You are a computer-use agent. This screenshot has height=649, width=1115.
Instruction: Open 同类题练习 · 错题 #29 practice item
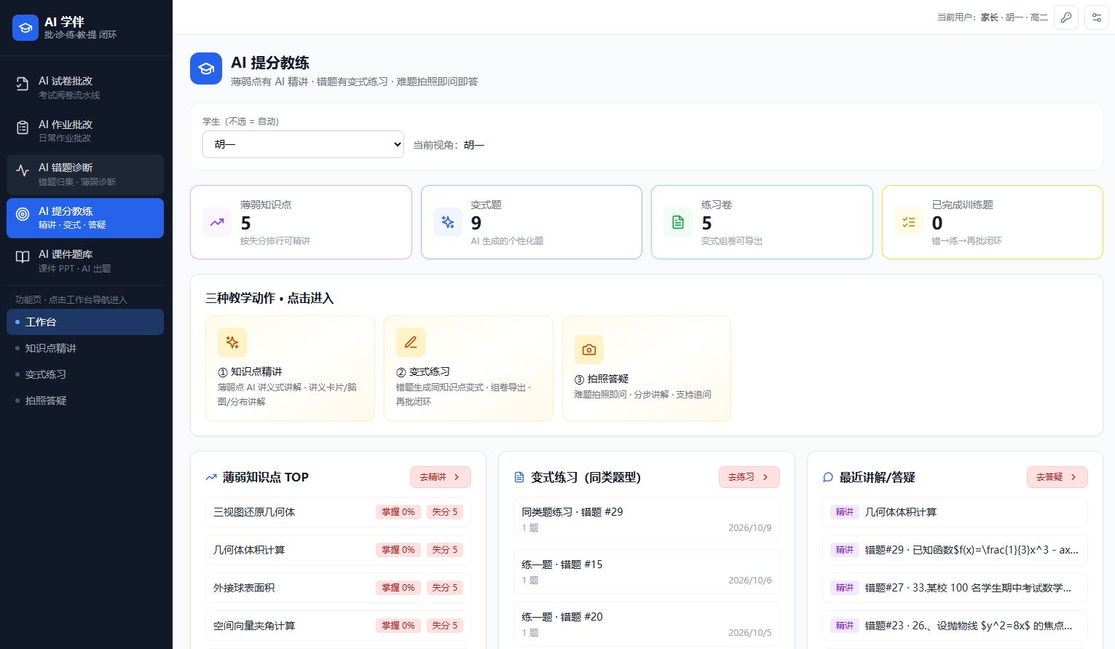(x=647, y=519)
